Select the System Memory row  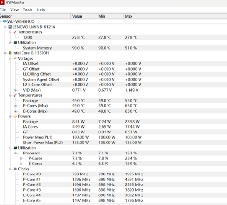tap(113, 48)
